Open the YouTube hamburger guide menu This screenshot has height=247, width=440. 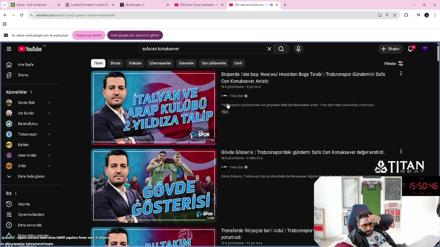(x=9, y=49)
